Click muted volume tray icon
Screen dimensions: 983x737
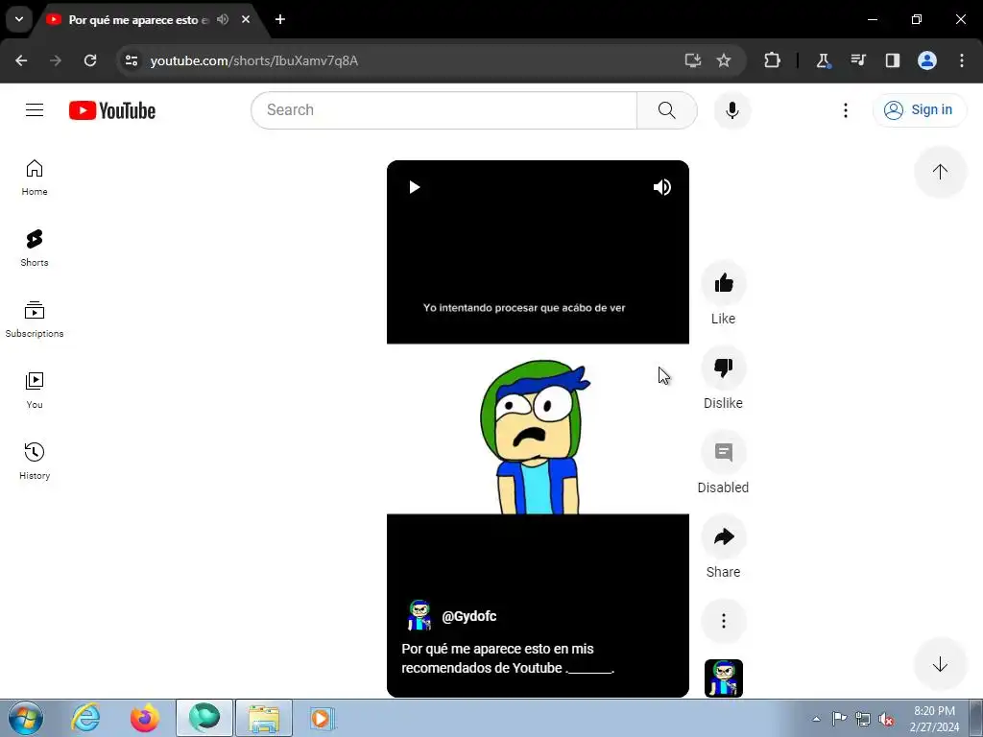click(885, 719)
